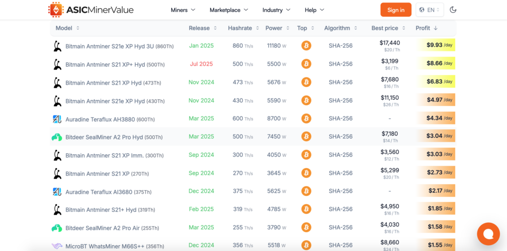Click the Bitmain logo beside Antminer S21 XP+ Hyd
This screenshot has width=507, height=251.
click(57, 64)
